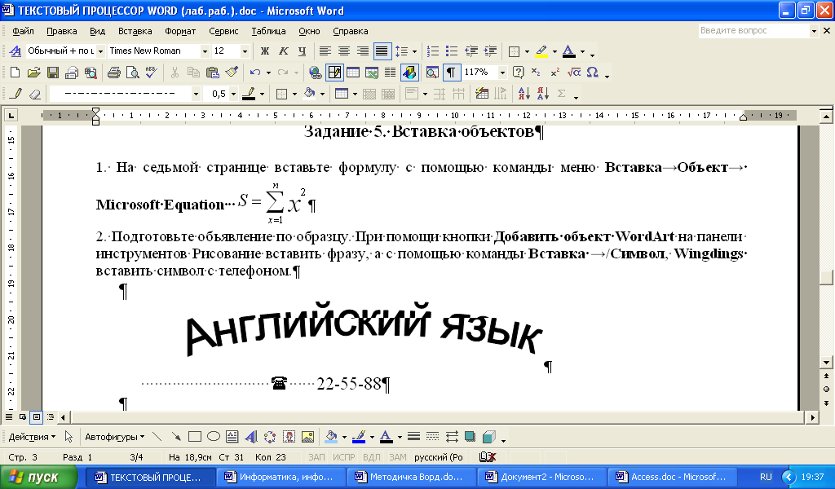The width and height of the screenshot is (835, 489).
Task: Type in the 'Введите вопрос' help box
Action: (754, 31)
